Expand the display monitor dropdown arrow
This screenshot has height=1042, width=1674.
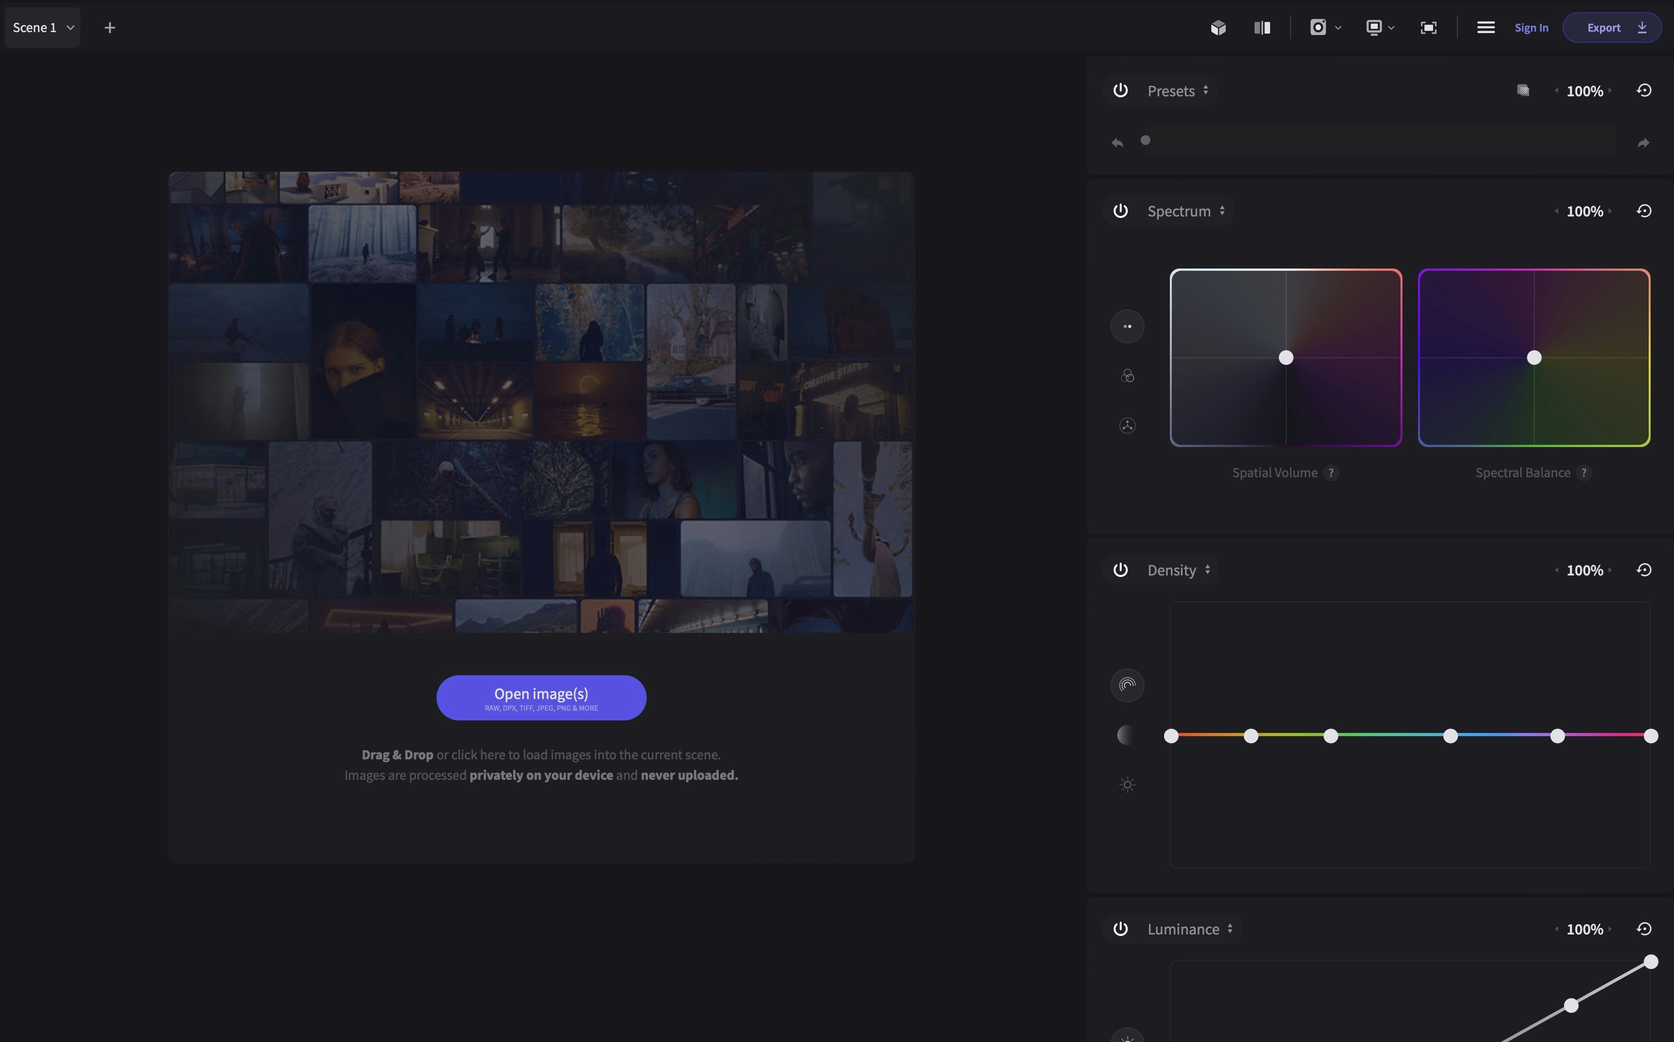[x=1391, y=28]
